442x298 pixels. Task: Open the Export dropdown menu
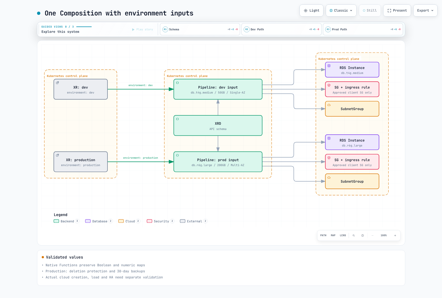click(x=425, y=10)
